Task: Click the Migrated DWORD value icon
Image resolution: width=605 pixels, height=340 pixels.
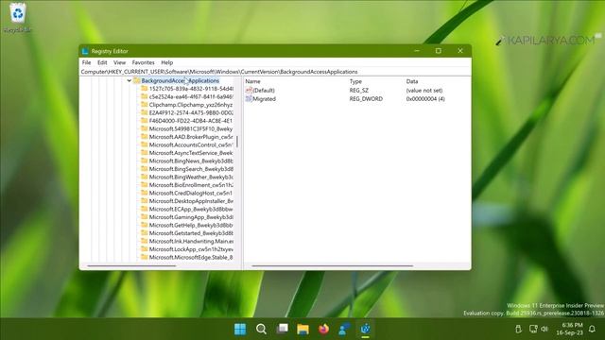Action: pos(249,98)
